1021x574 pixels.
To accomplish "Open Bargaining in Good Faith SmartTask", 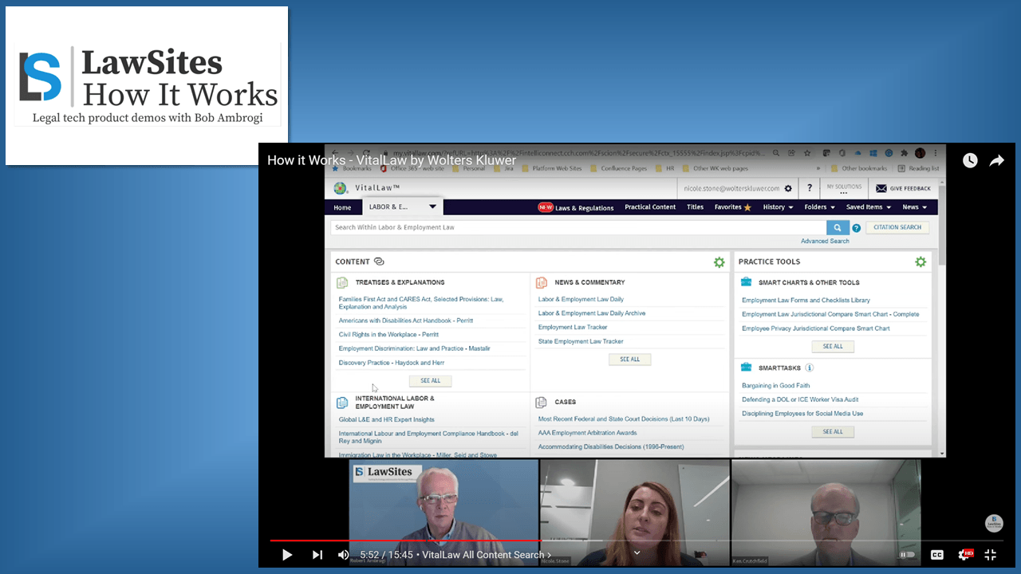I will (776, 386).
